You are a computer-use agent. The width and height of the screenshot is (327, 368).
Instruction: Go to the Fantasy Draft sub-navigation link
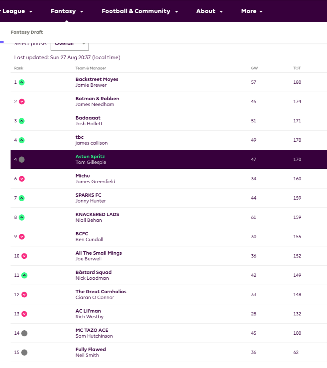click(27, 32)
